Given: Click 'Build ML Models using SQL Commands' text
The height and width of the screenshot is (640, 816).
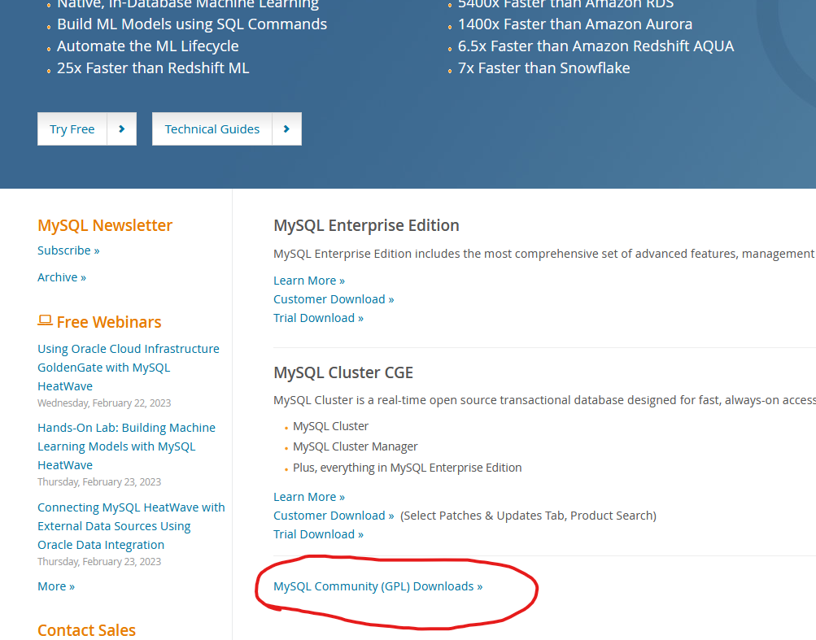Looking at the screenshot, I should 192,24.
